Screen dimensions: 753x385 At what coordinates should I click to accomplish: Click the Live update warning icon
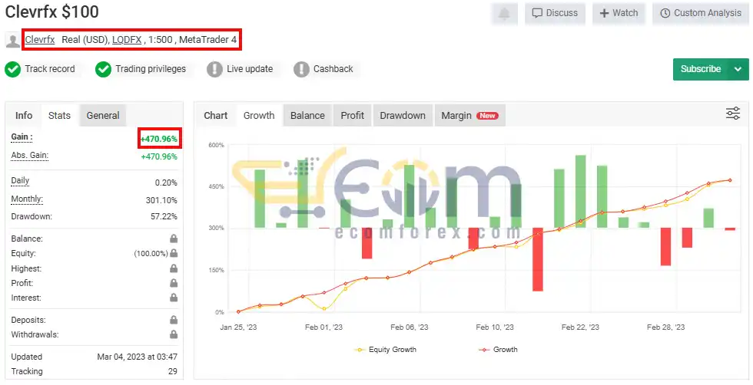214,70
